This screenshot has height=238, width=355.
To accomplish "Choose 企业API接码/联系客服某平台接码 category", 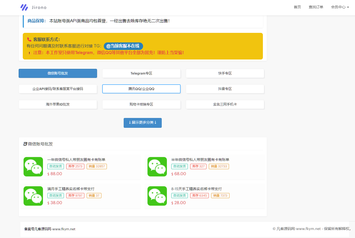I will [x=58, y=89].
